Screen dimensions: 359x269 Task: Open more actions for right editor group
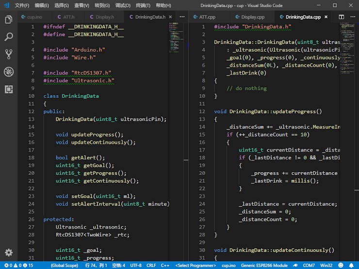tap(352, 16)
